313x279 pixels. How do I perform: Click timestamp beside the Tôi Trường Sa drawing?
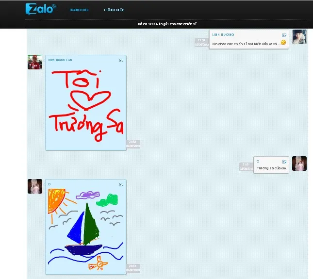pos(133,144)
